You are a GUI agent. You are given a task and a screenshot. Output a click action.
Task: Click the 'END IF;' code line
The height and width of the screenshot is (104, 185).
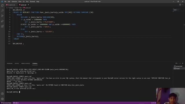20,34
